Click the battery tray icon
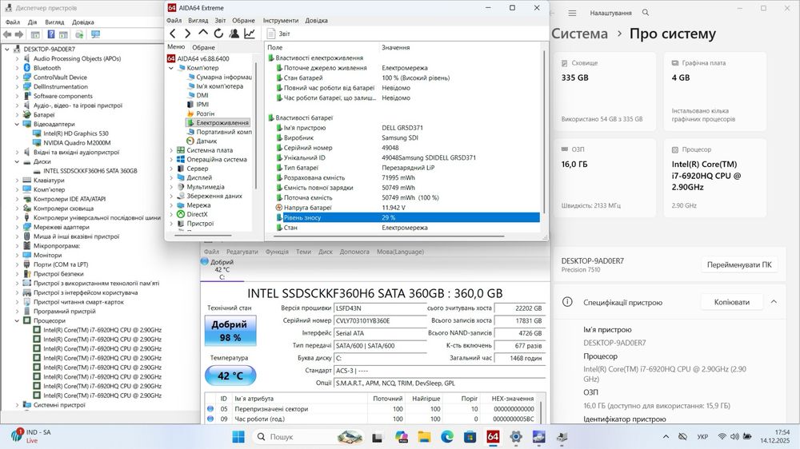 coord(747,437)
